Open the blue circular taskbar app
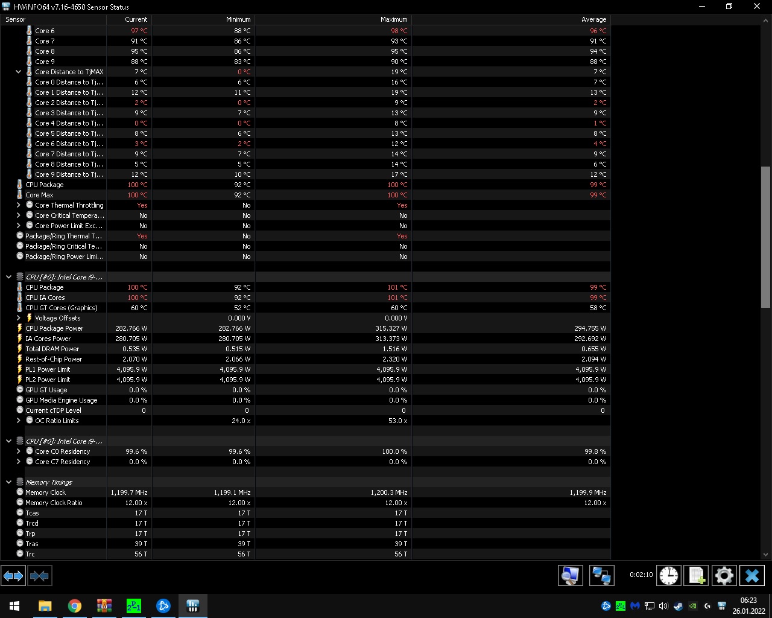This screenshot has width=772, height=618. coord(163,606)
